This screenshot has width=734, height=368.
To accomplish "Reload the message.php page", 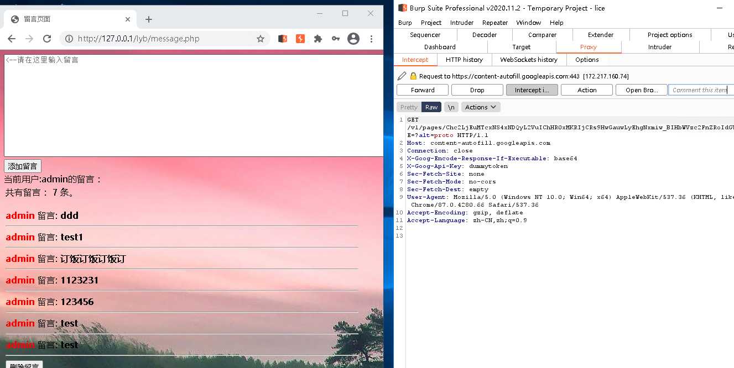I will point(47,39).
